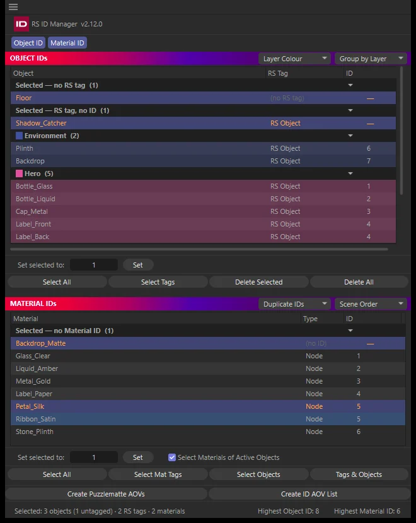The width and height of the screenshot is (416, 523).
Task: Select the Petal_Silk material row
Action: [x=208, y=406]
